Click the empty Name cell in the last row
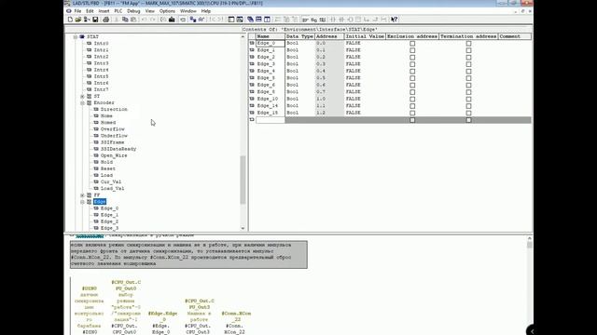Screen dimensions: 597x335 pos(271,120)
